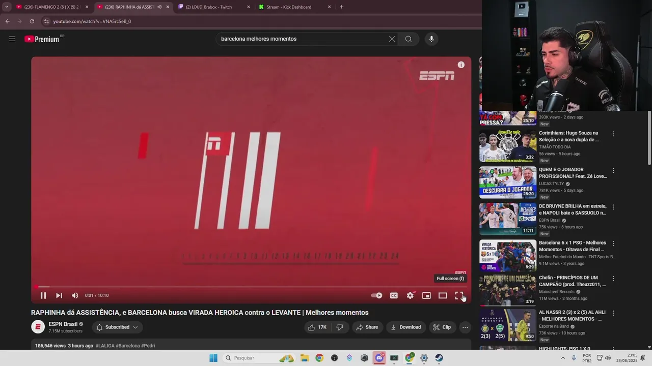The height and width of the screenshot is (366, 652).
Task: Open Steam from the taskbar
Action: [439, 358]
